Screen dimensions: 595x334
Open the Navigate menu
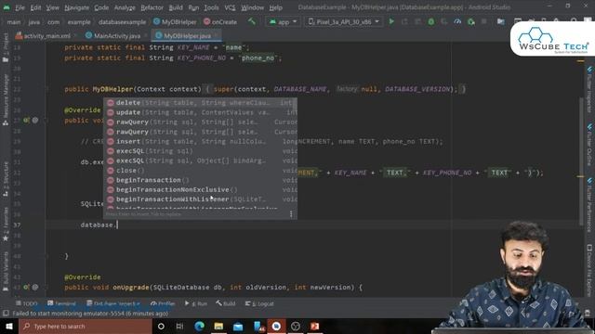(76, 7)
